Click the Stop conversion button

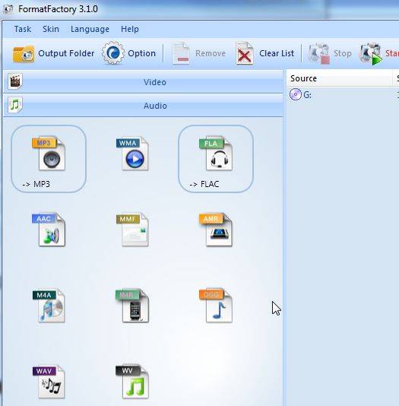click(x=329, y=53)
